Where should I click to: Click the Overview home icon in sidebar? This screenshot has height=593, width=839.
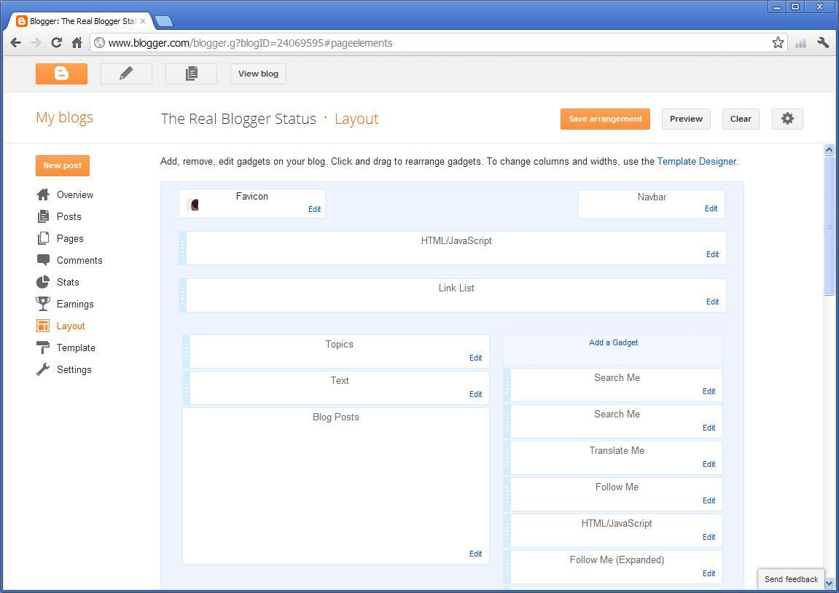[43, 195]
